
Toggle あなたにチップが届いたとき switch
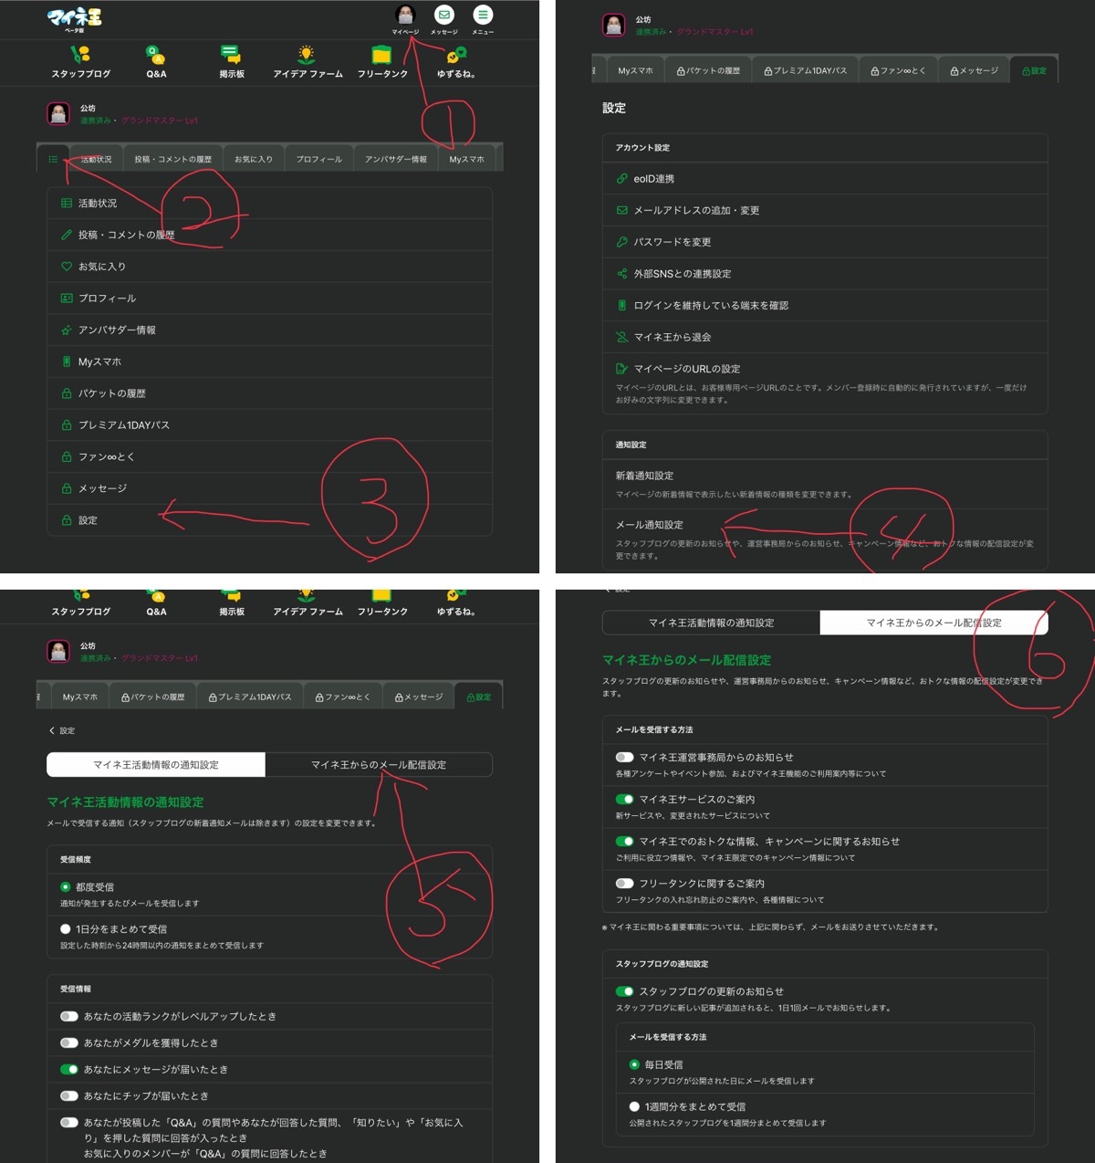tap(68, 1095)
